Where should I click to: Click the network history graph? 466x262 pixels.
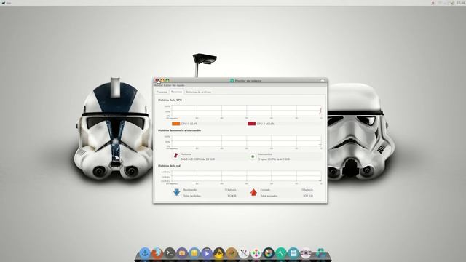point(246,176)
